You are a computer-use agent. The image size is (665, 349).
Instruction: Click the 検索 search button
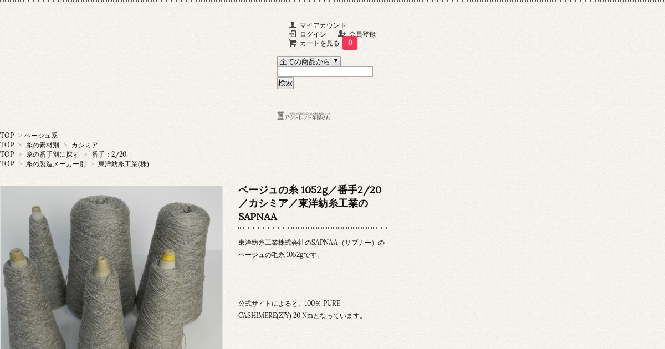click(x=285, y=83)
